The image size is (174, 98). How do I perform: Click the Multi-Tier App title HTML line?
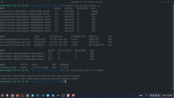coord(40,76)
